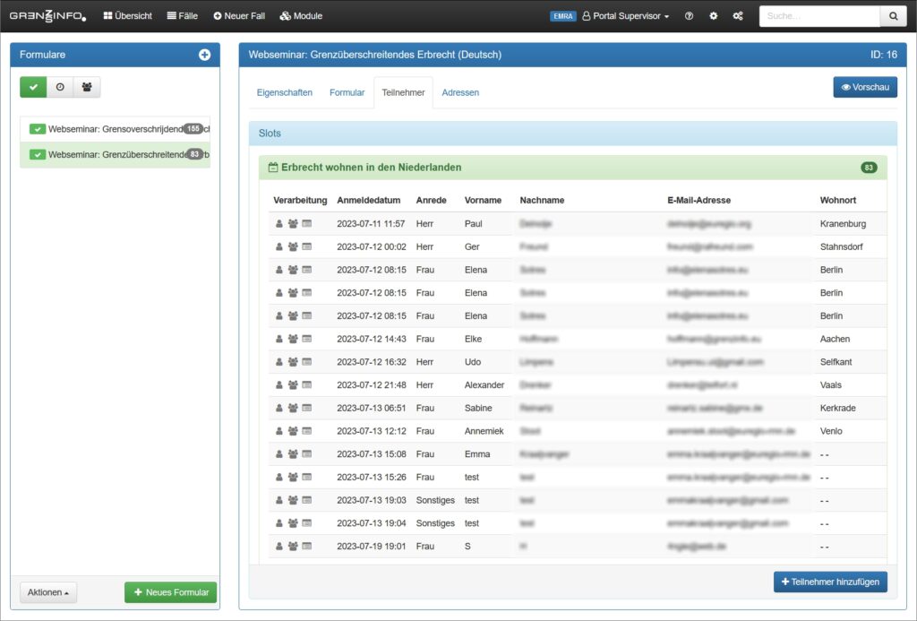Click the plus icon in Formulare header

(204, 55)
